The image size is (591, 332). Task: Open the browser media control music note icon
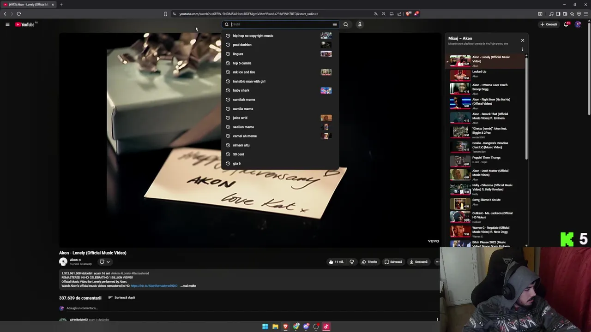[551, 14]
